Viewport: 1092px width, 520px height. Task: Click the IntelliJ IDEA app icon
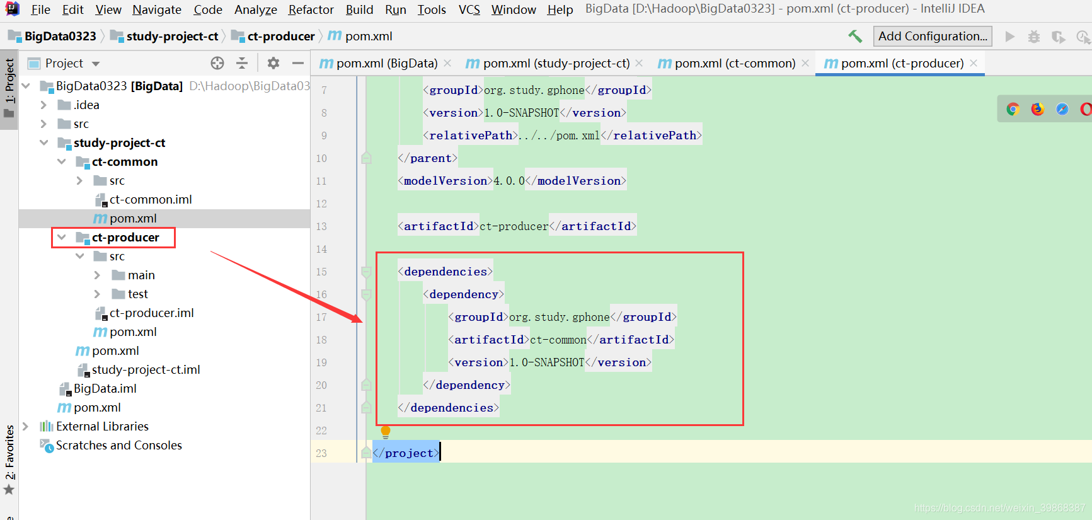pyautogui.click(x=12, y=9)
